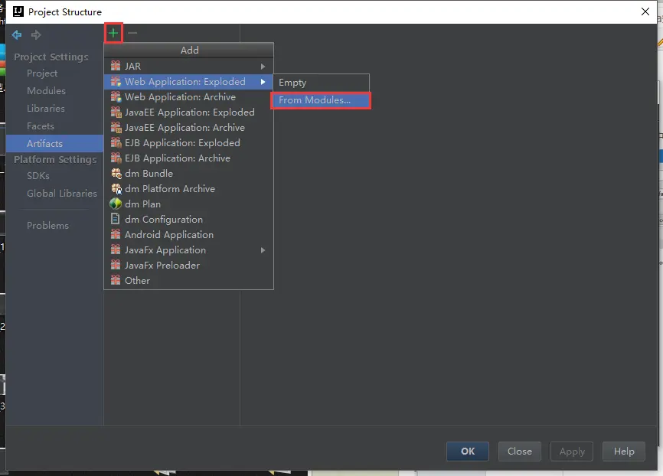Open the Modules settings page
The image size is (663, 476).
click(46, 91)
